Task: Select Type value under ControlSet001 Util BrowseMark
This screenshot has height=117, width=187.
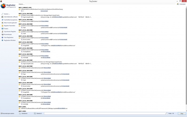Action: [24, 28]
